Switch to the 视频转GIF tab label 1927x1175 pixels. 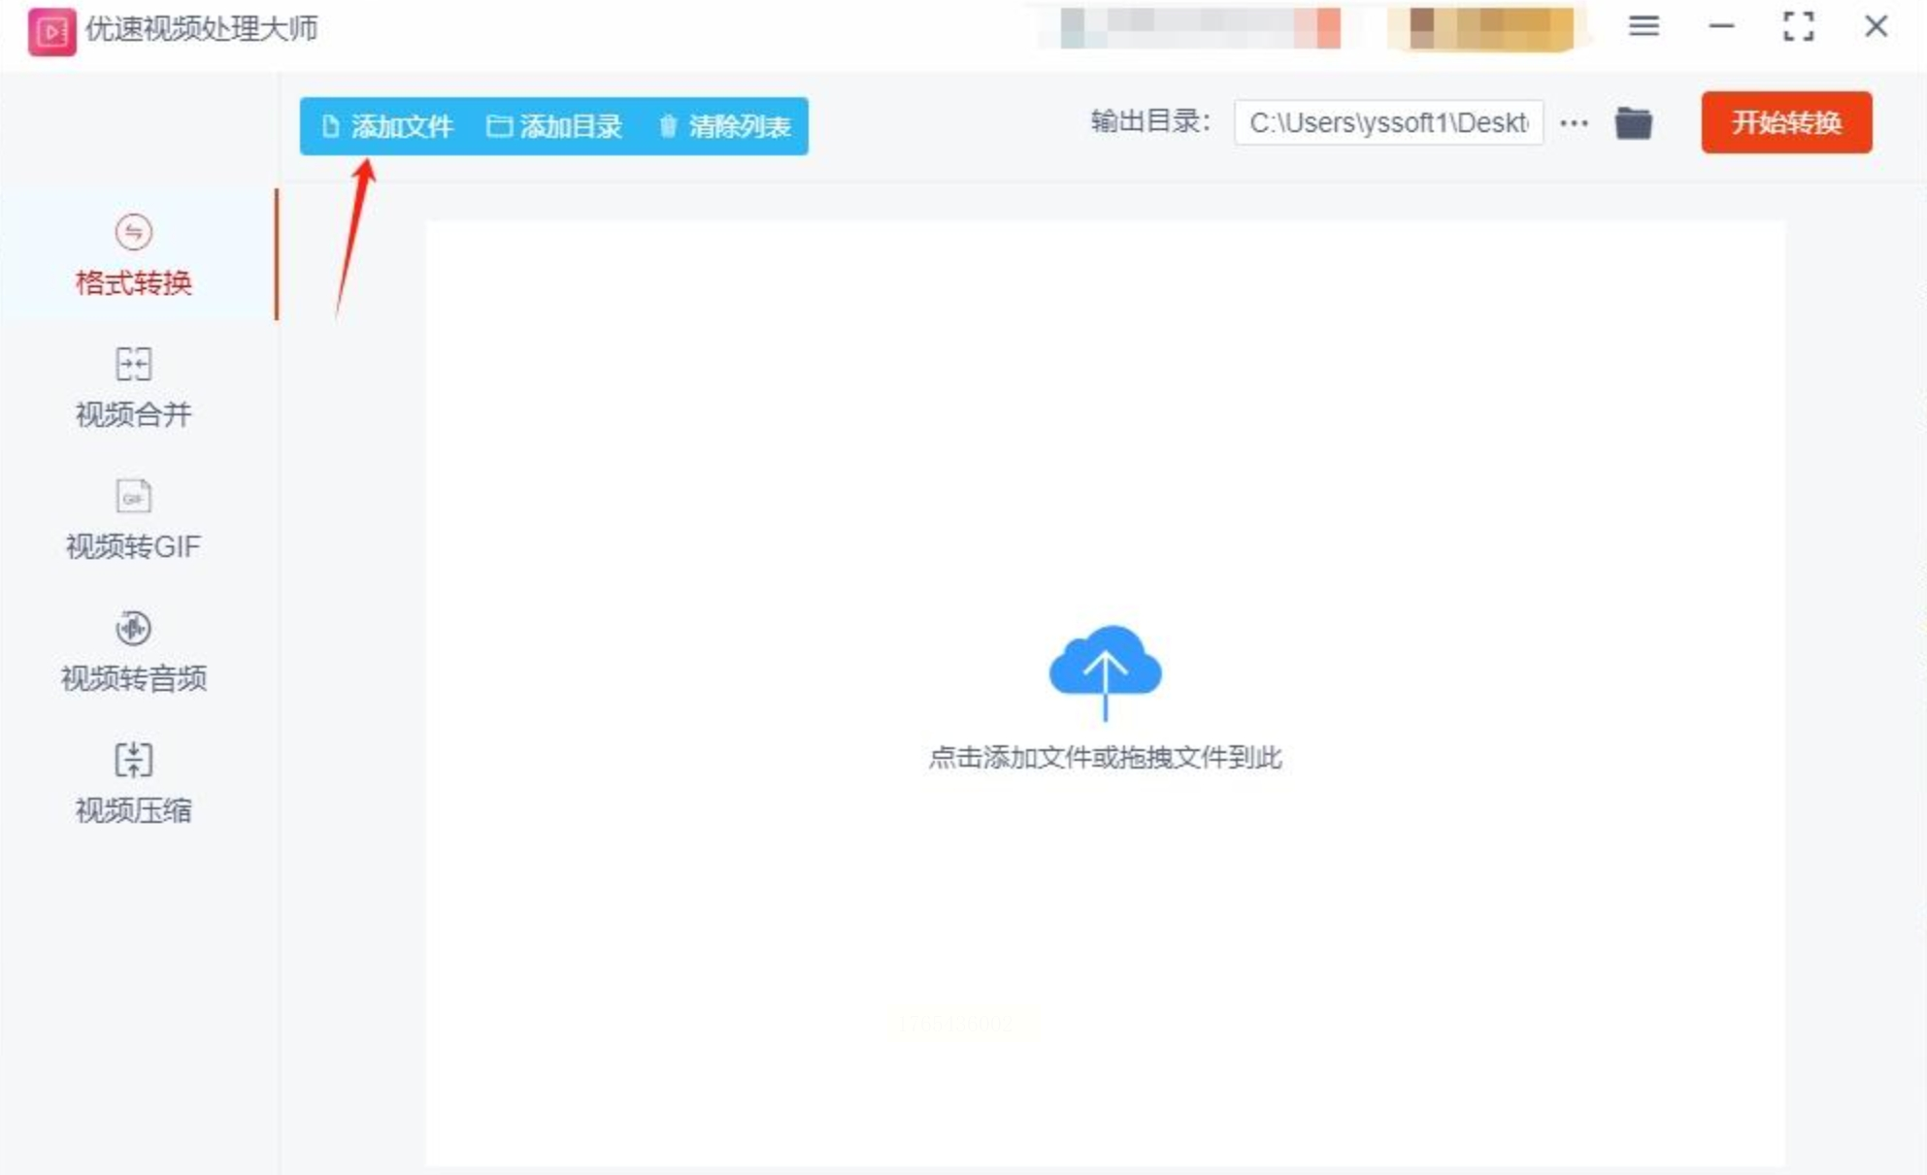coord(133,547)
